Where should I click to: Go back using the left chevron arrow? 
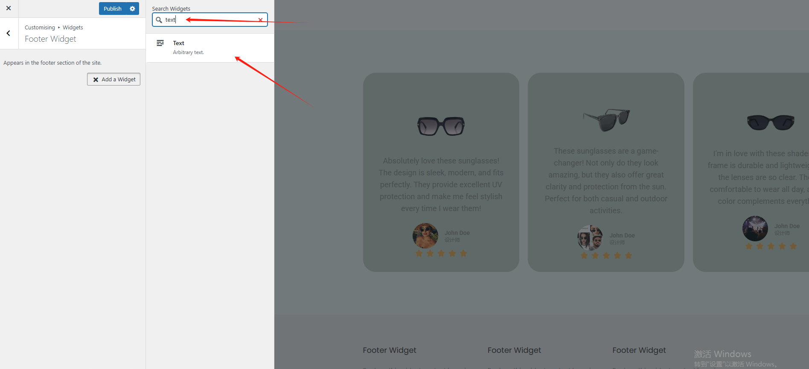pos(9,33)
